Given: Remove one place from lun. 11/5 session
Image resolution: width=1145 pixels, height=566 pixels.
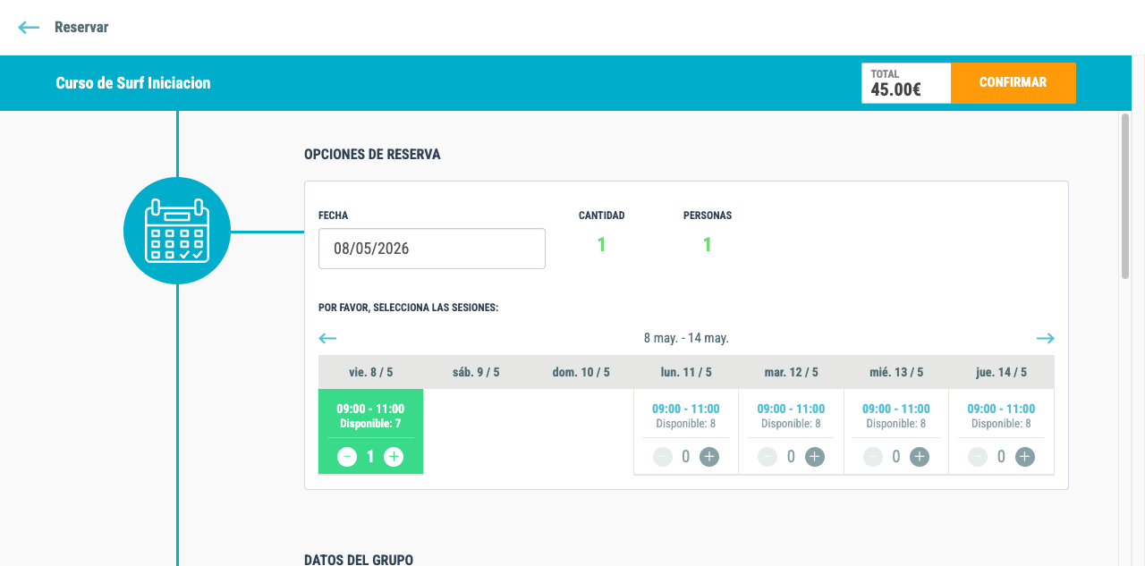Looking at the screenshot, I should pyautogui.click(x=663, y=457).
